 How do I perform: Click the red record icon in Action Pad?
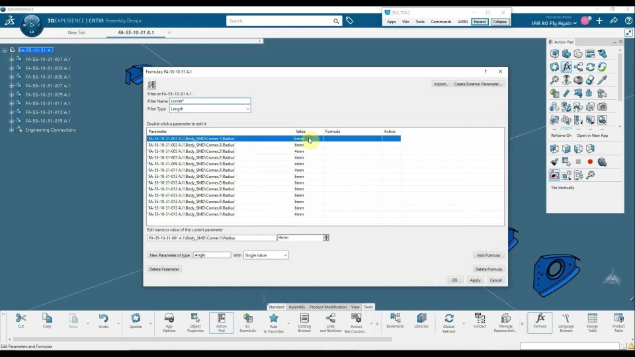(x=590, y=162)
